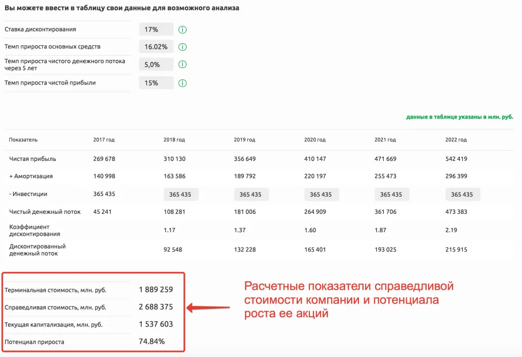Click the 2021 investments input field

pyautogui.click(x=391, y=195)
